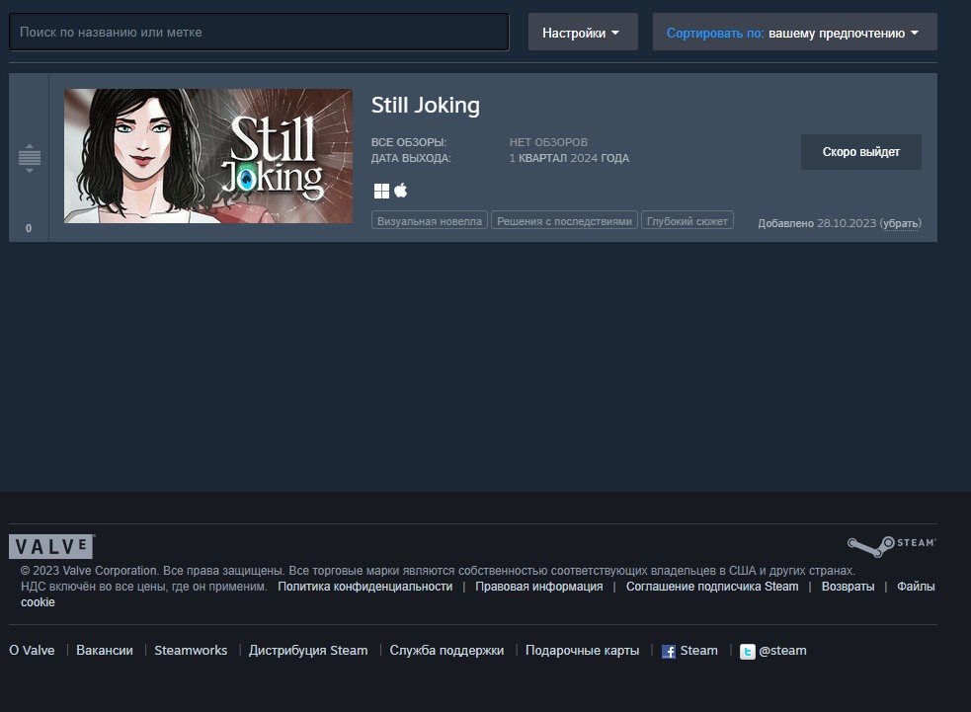Viewport: 971px width, 712px height.
Task: Open the @steam Twitter link
Action: 782,651
